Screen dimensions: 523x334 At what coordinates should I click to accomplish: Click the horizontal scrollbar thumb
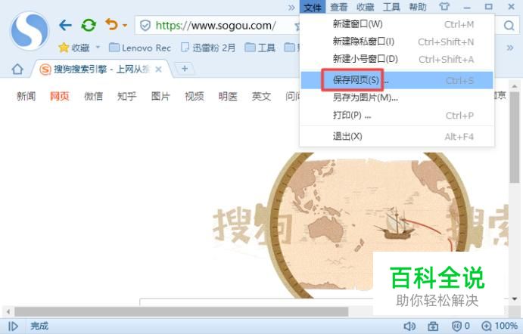pos(182,312)
